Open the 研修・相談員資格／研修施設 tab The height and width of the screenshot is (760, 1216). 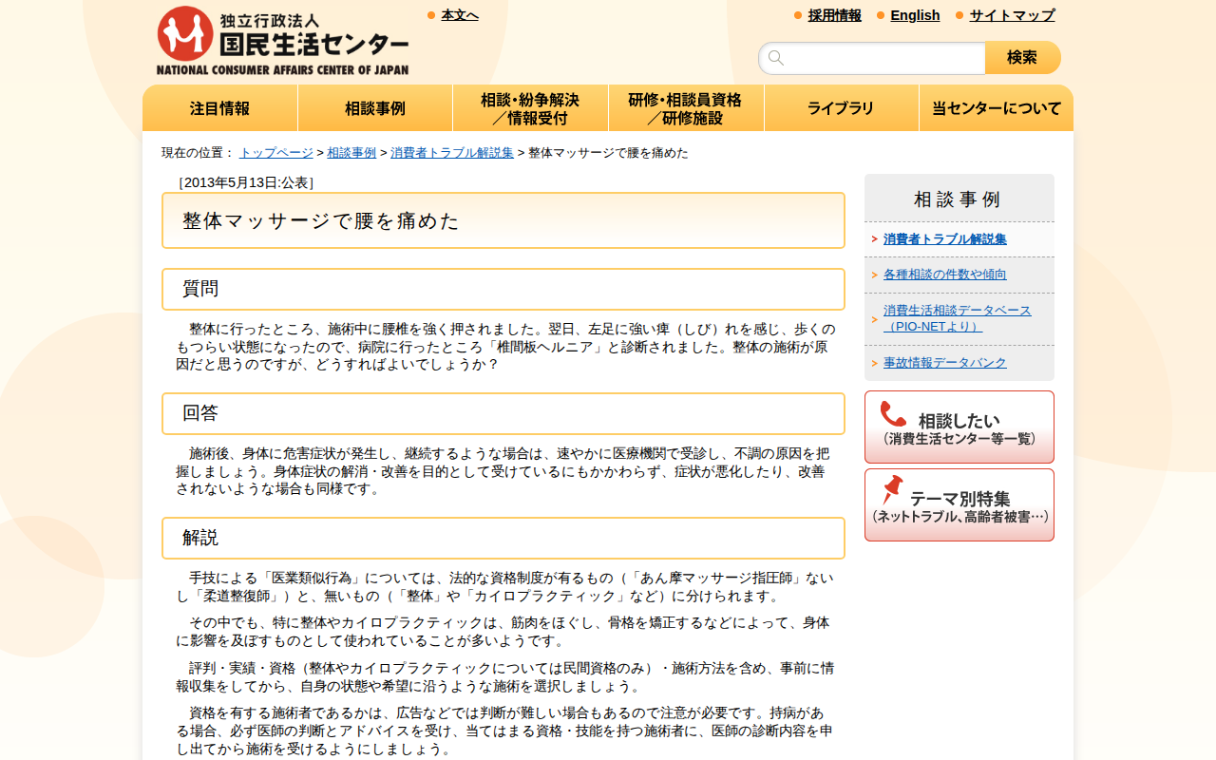pos(686,108)
